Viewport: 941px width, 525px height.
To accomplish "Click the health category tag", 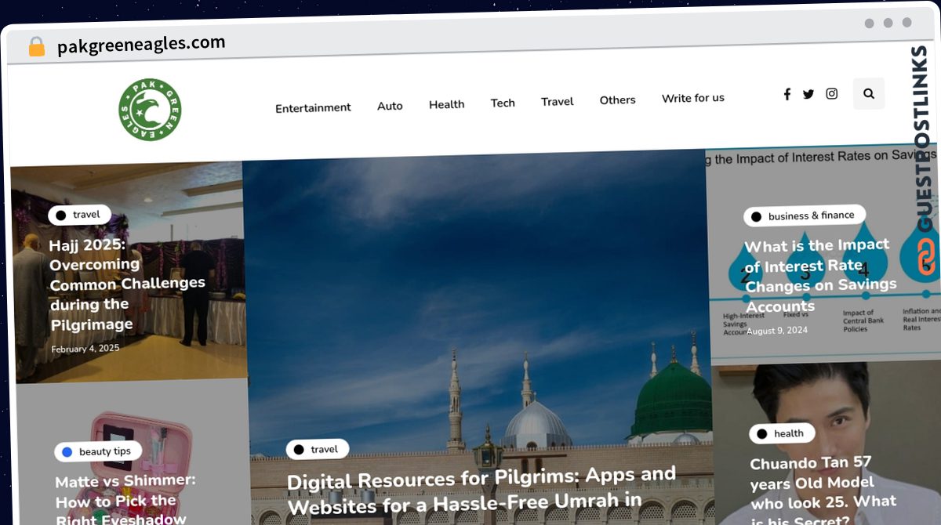I will (782, 433).
